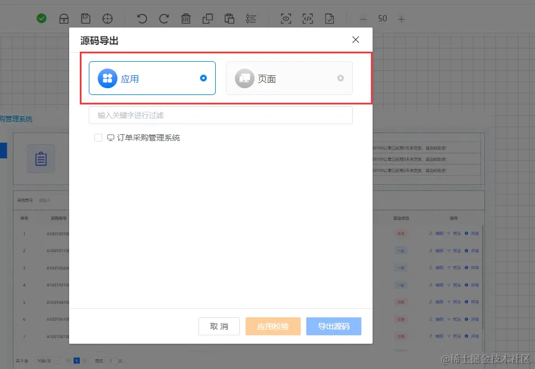Screen dimensions: 535x369
Task: Click the save (floppy disk) icon
Action: [85, 19]
